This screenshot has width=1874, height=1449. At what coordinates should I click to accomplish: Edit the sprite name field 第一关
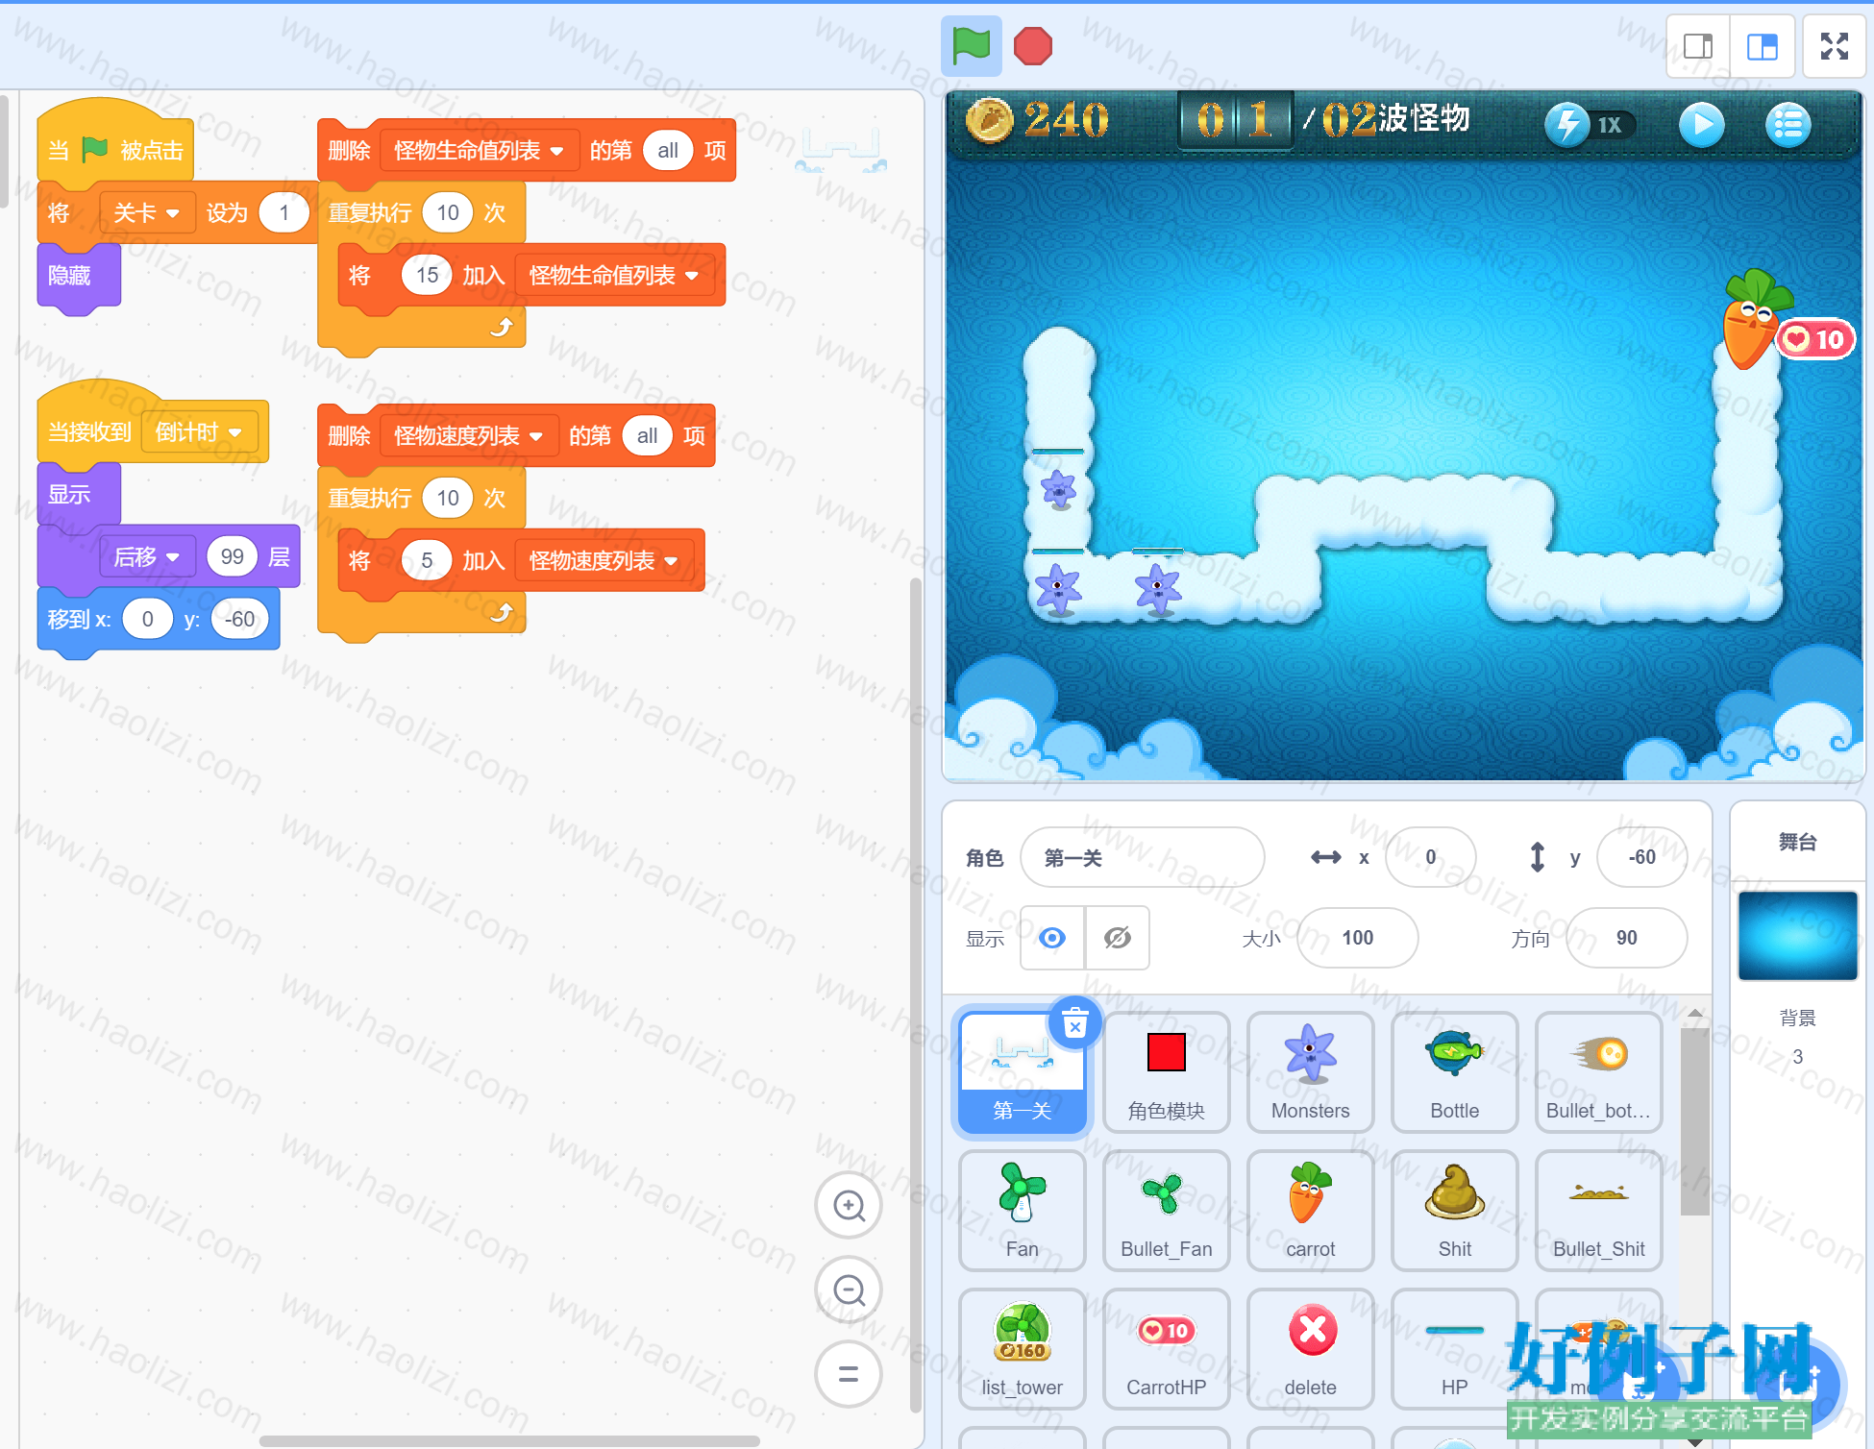[x=1142, y=857]
